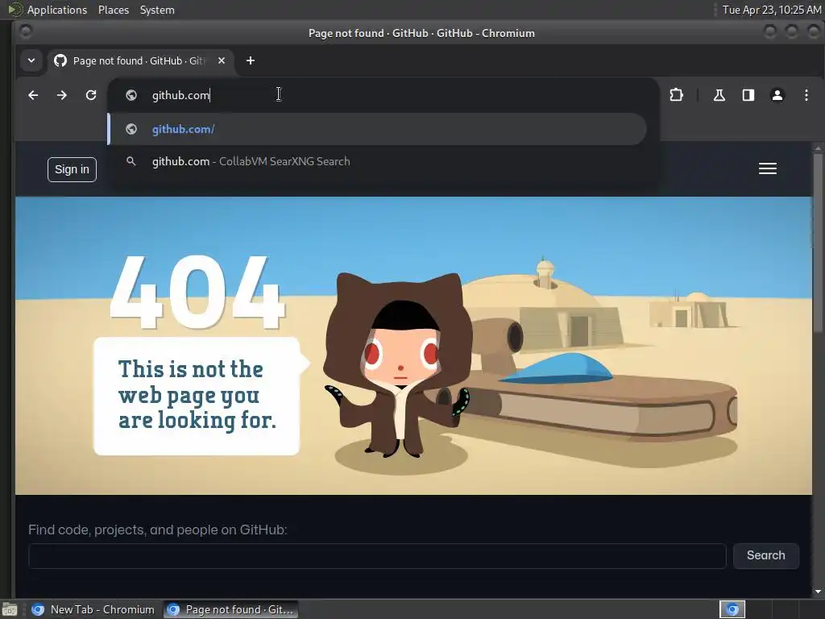The height and width of the screenshot is (619, 825).
Task: Select 'Page not found · Git...' taskbar window
Action: pos(230,609)
